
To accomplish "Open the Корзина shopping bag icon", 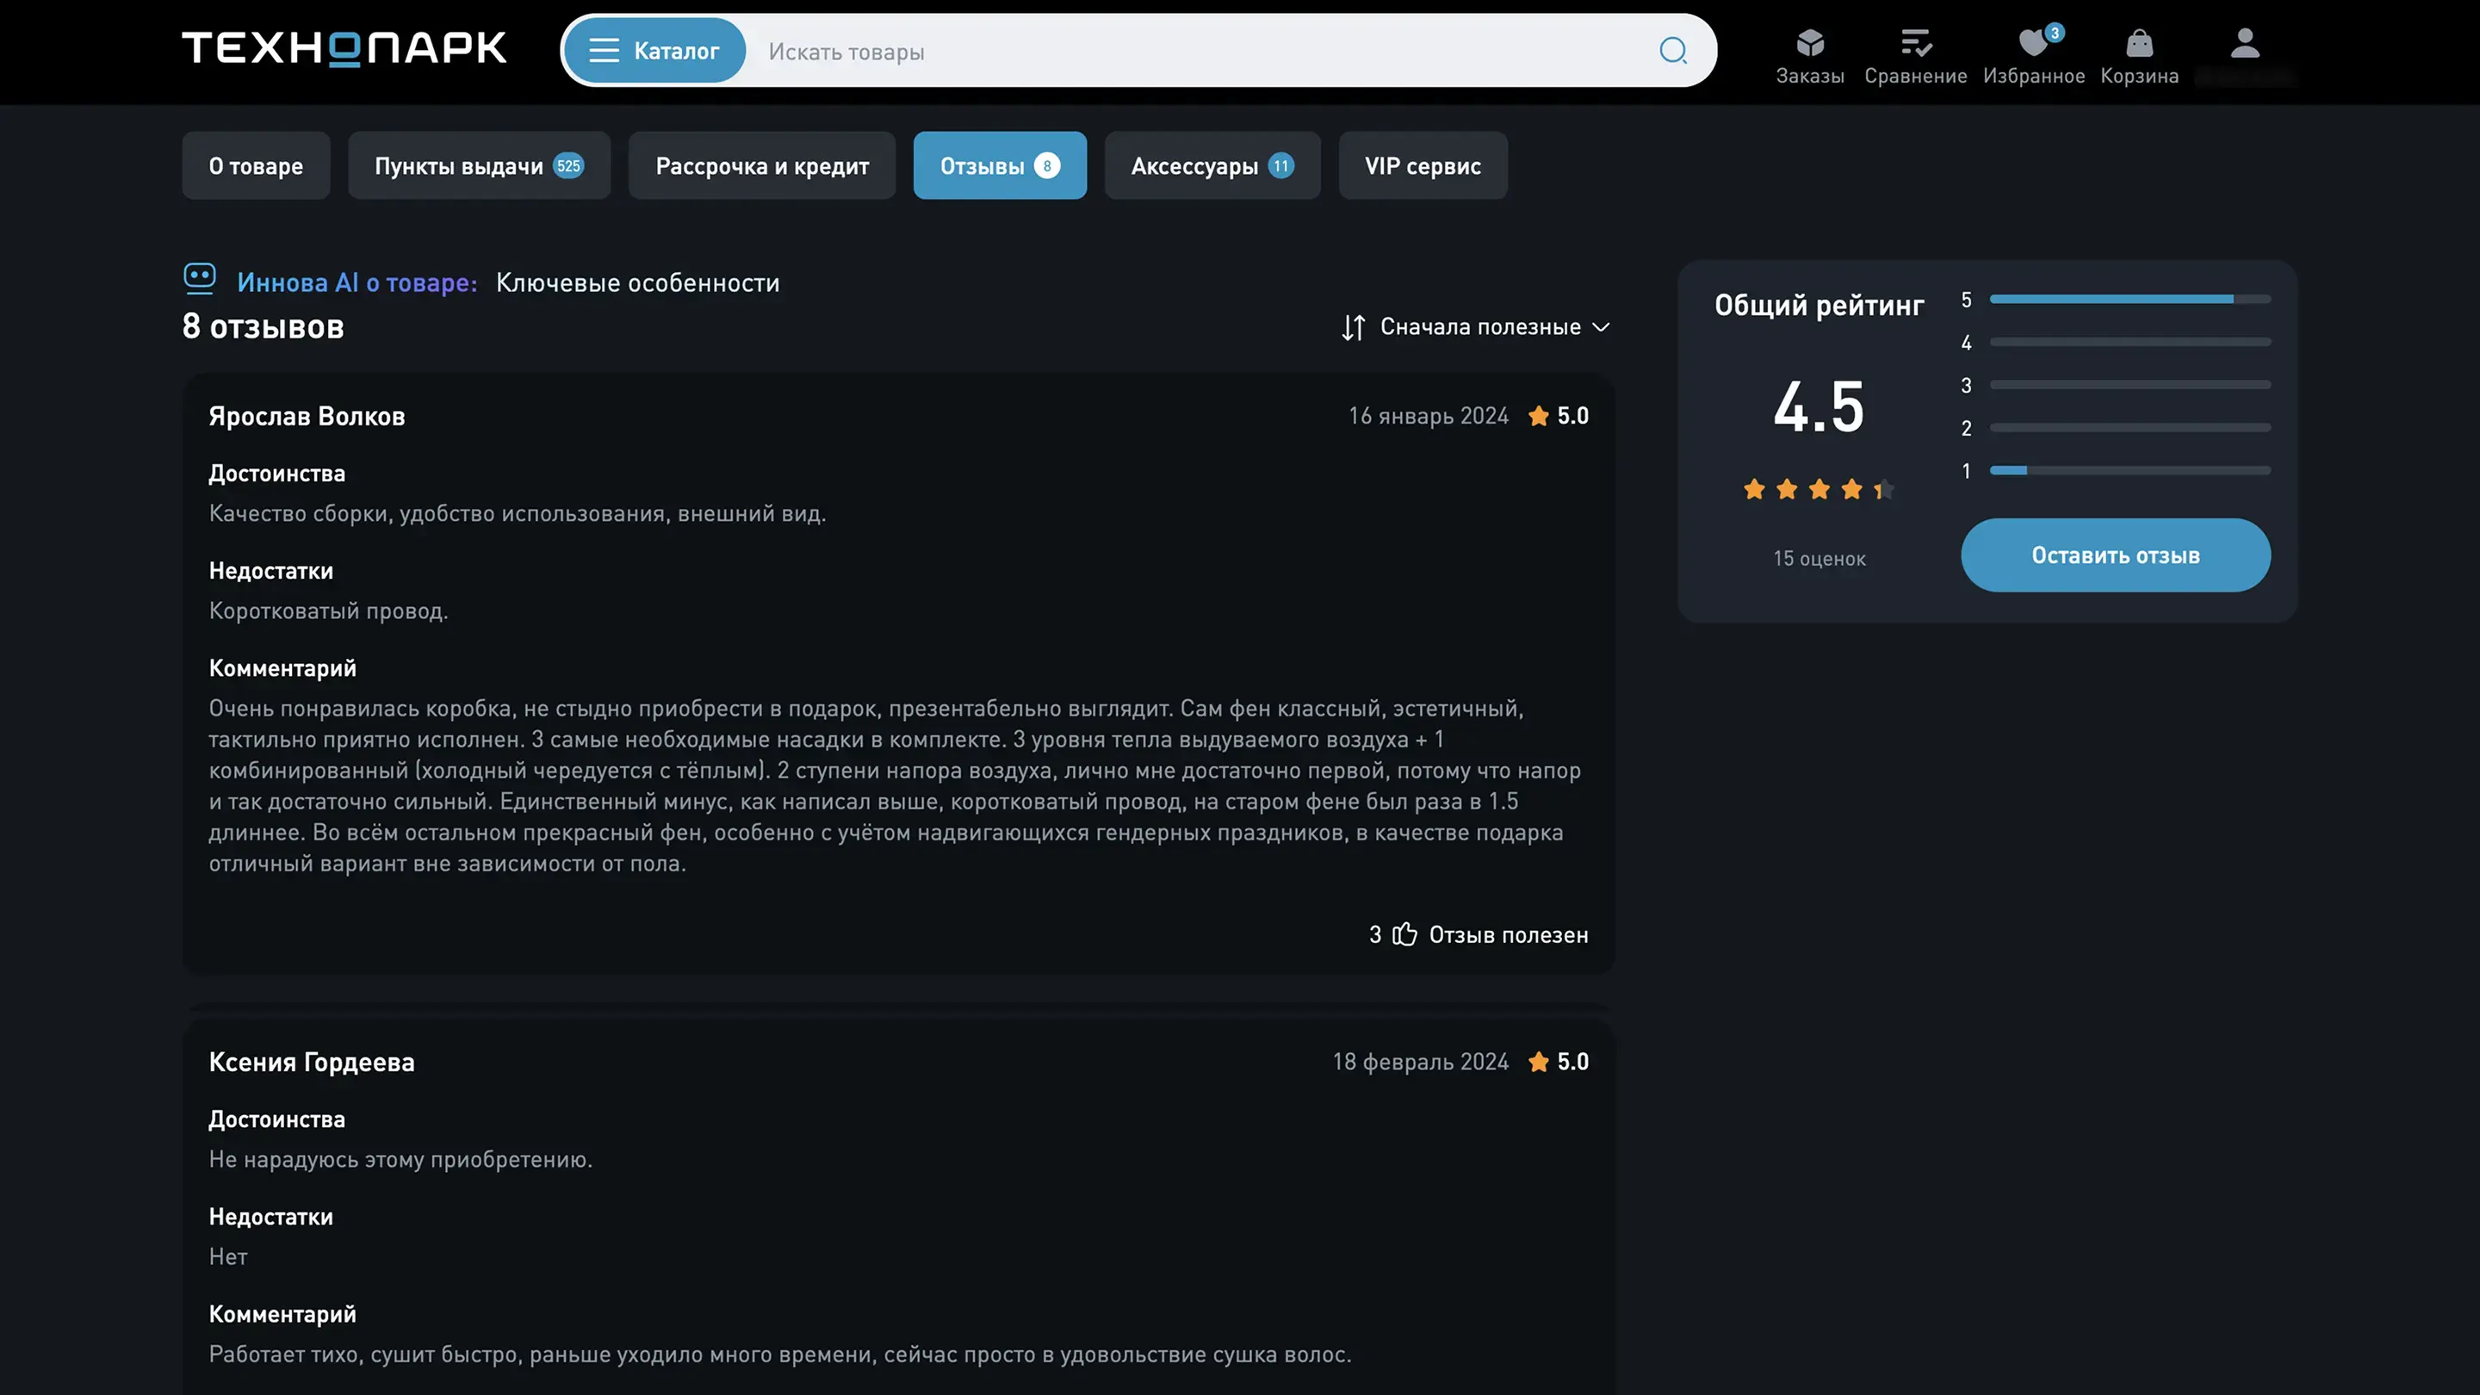I will pyautogui.click(x=2138, y=43).
